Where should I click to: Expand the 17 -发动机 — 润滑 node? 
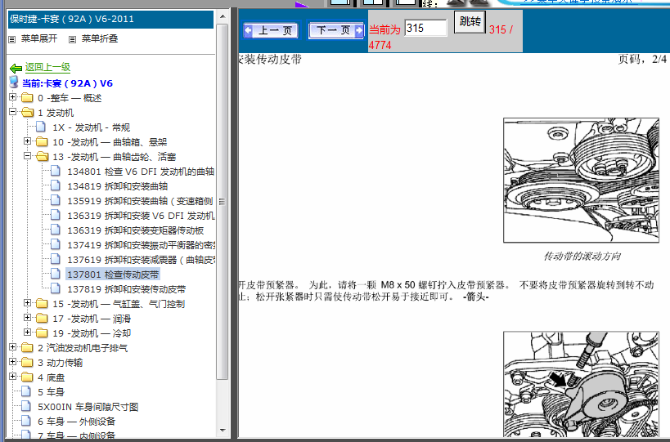click(27, 318)
